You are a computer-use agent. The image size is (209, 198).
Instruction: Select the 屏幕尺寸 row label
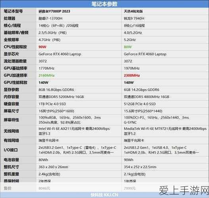[x=12, y=111]
